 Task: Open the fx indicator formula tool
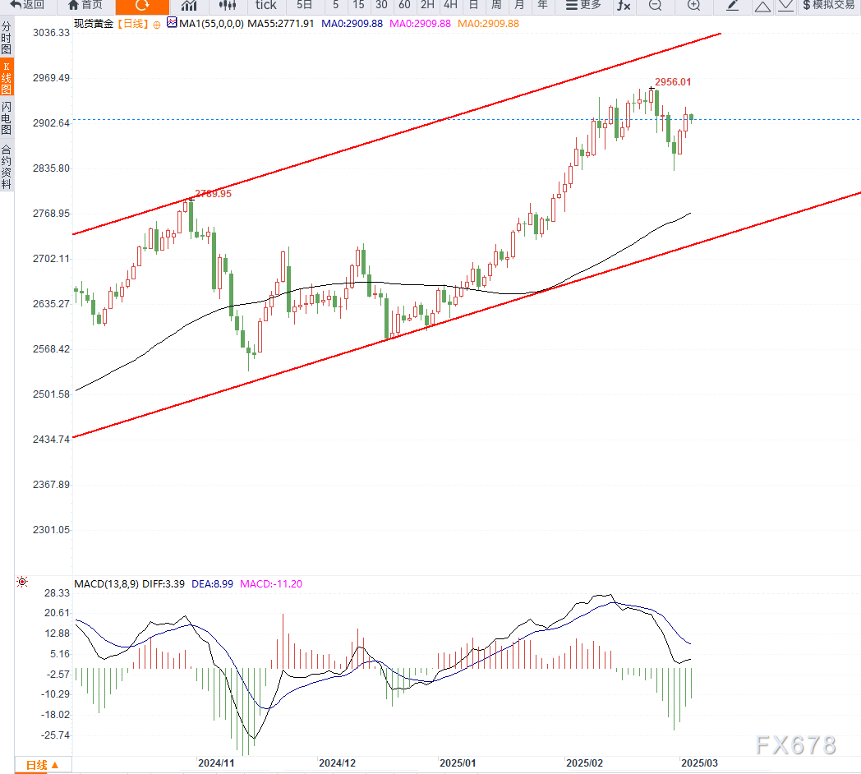(x=624, y=5)
